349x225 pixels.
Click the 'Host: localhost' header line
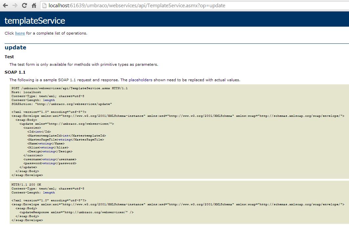(26, 92)
